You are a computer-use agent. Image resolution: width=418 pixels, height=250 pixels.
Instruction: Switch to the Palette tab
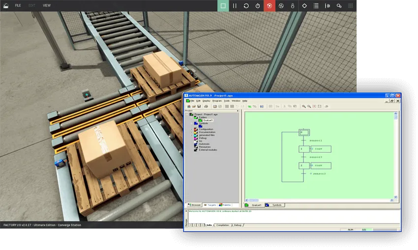tap(225, 205)
